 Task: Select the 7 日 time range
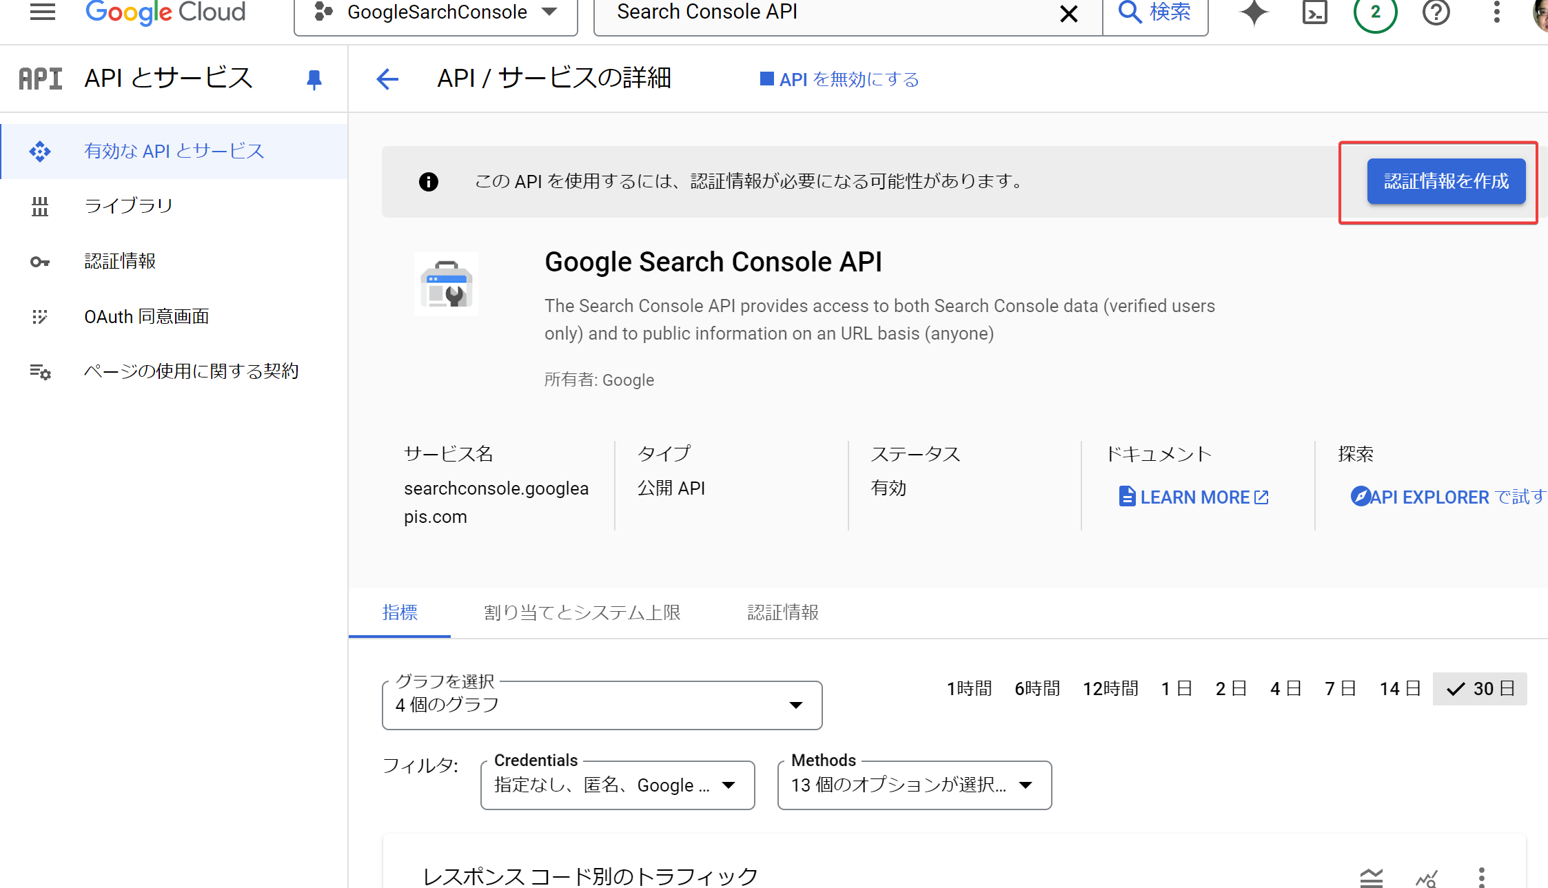(x=1340, y=689)
